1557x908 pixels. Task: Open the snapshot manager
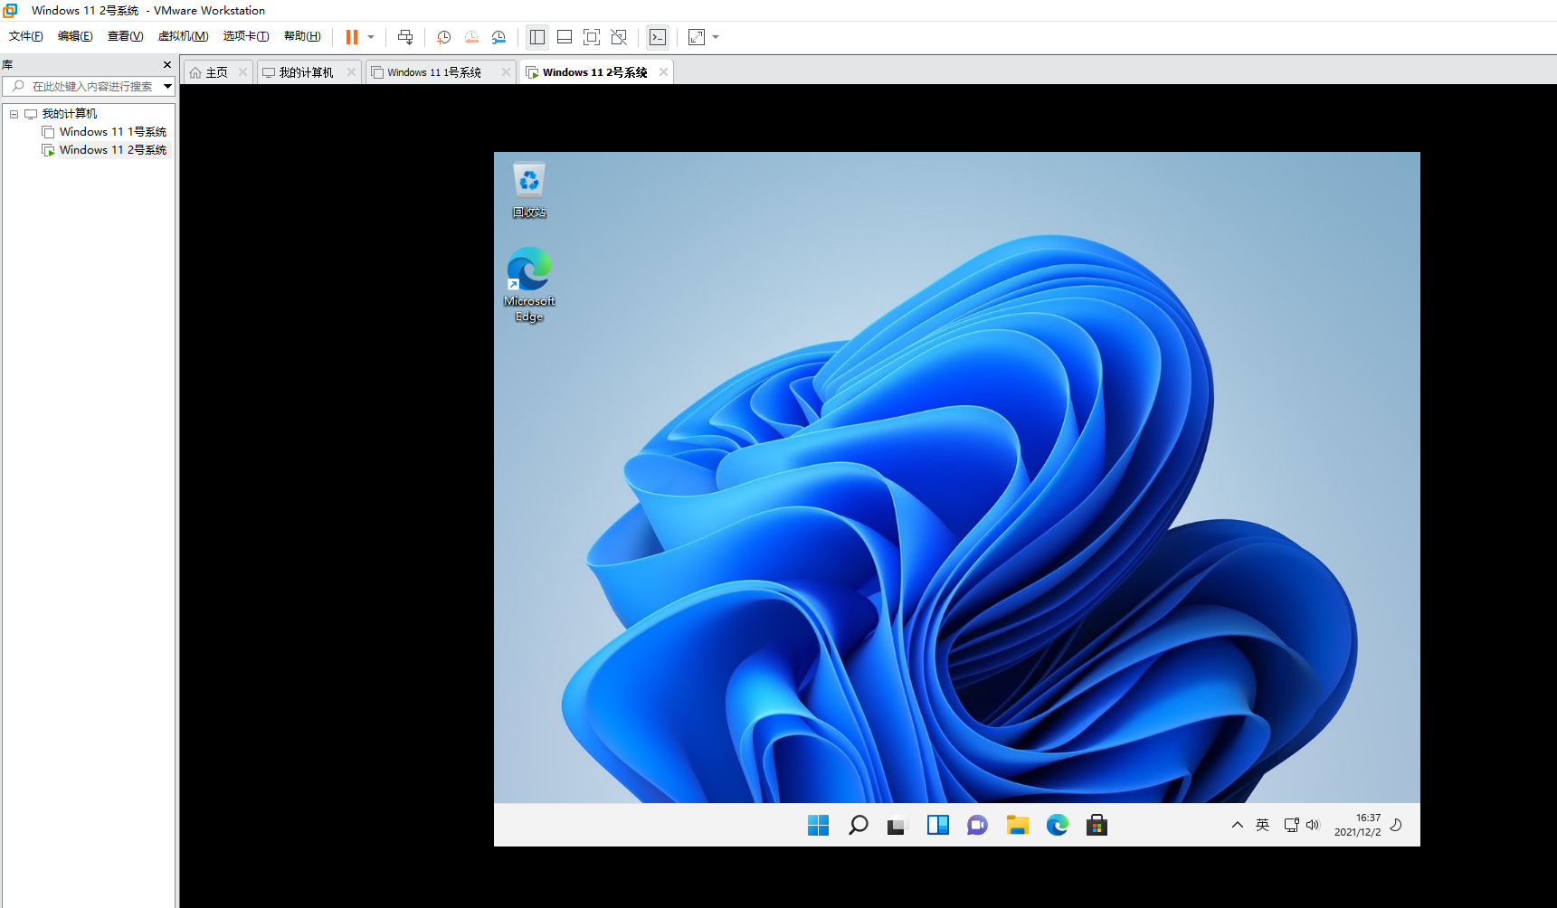point(498,37)
